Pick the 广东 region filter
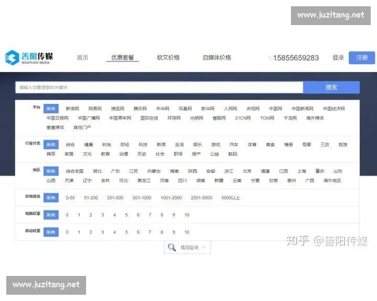 pos(116,171)
